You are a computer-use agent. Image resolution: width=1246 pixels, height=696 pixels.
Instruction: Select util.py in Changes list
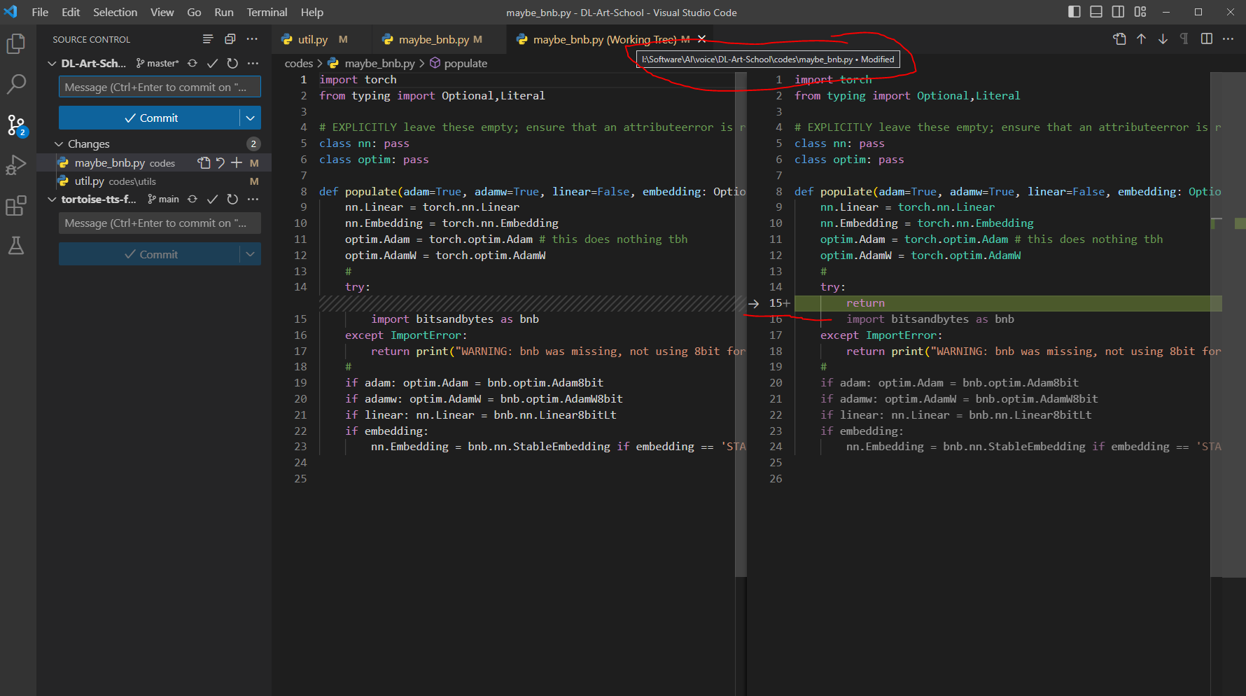tap(154, 181)
